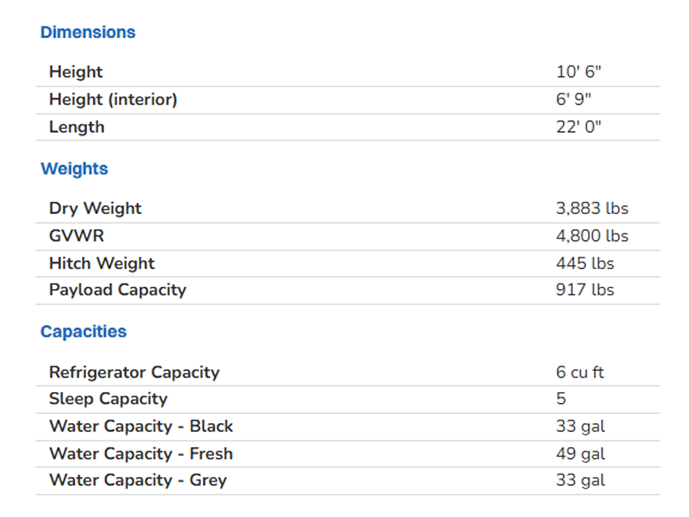The image size is (689, 517).
Task: Click the Dry Weight label
Action: (95, 208)
